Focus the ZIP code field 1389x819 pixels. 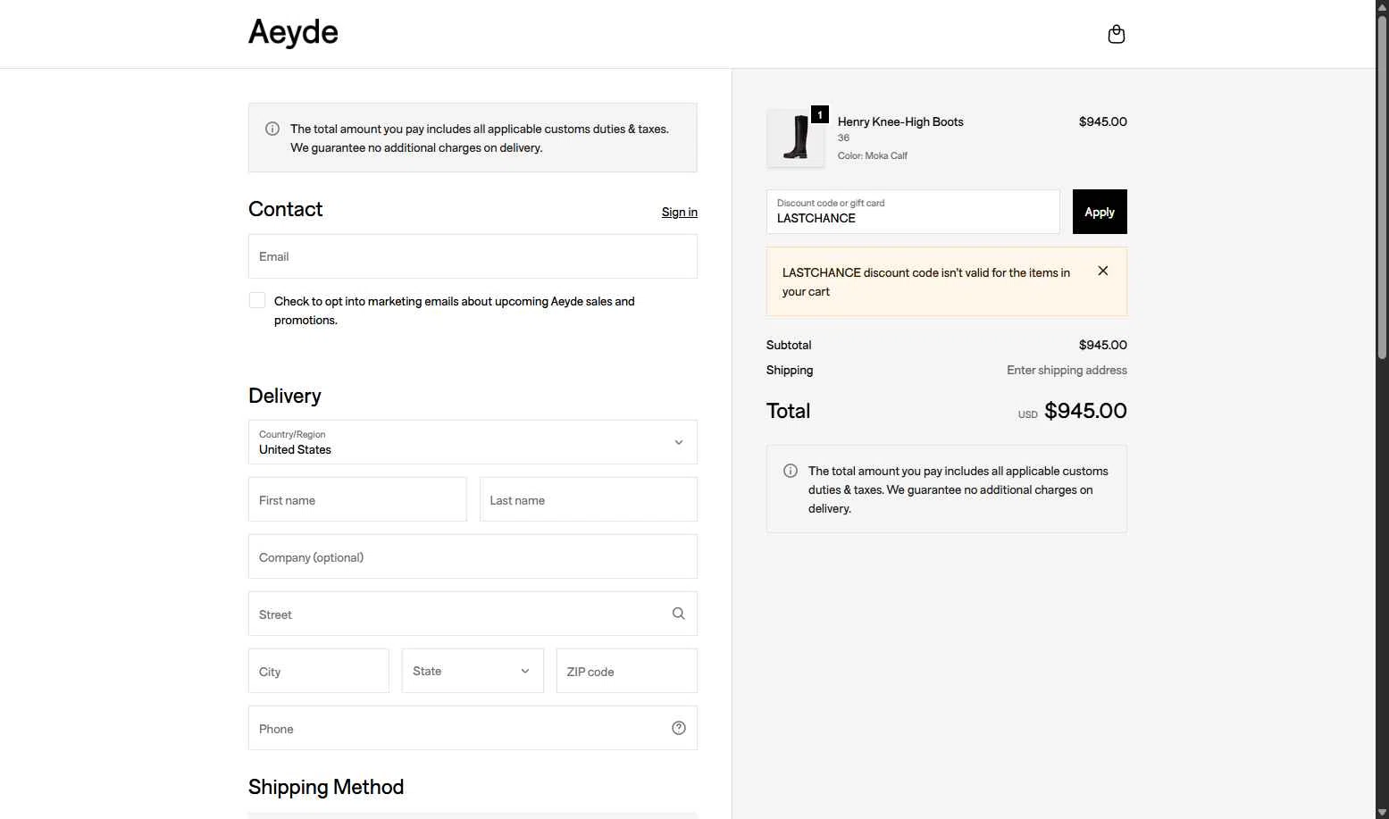click(627, 671)
